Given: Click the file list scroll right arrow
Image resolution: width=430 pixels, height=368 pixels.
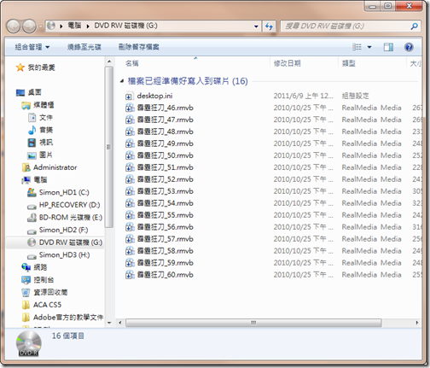Looking at the screenshot, I should point(417,323).
